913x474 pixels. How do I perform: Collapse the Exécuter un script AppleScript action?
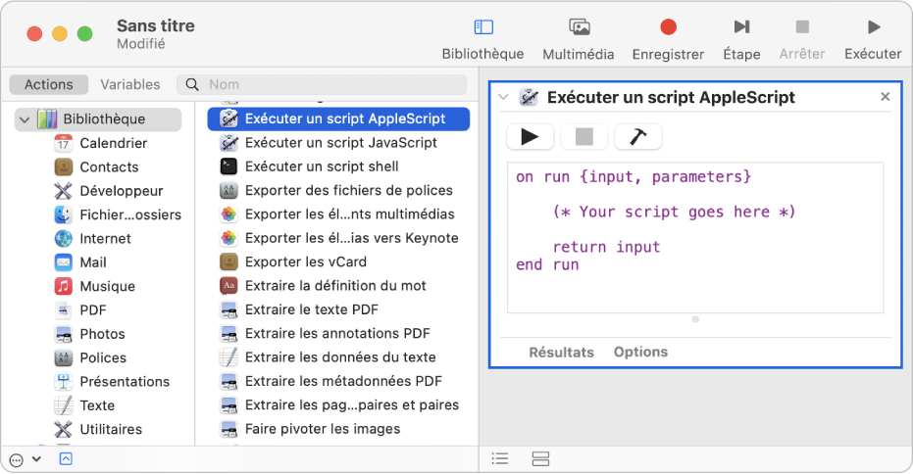pyautogui.click(x=503, y=97)
